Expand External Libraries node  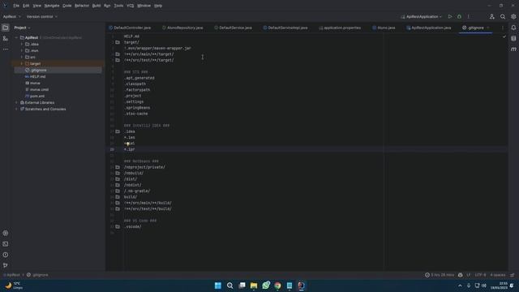[x=16, y=103]
